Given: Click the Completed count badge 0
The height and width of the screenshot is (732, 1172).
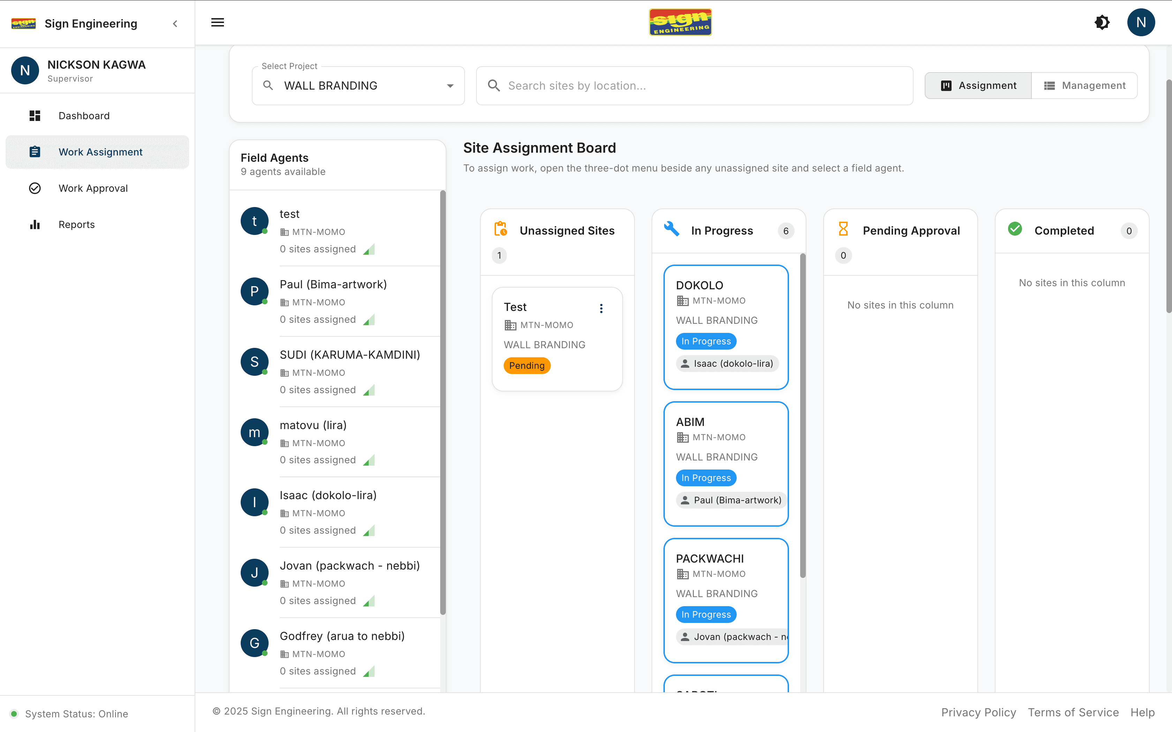Looking at the screenshot, I should point(1129,231).
